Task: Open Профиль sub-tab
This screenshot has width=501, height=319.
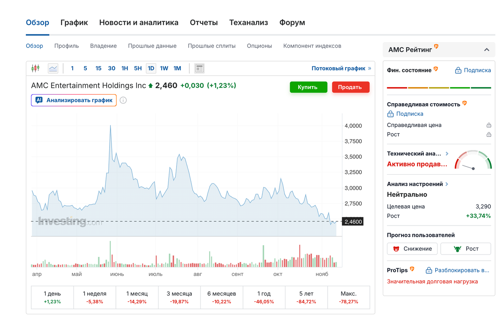Action: click(x=67, y=46)
